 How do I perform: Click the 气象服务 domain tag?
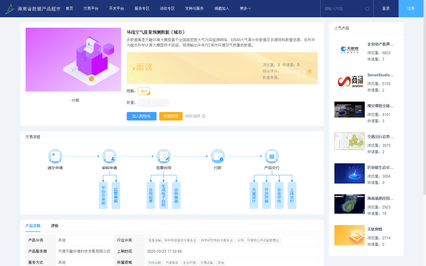172,263
